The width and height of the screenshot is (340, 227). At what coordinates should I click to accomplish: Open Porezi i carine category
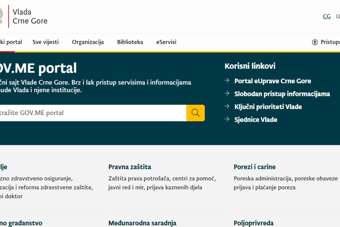coord(254,167)
